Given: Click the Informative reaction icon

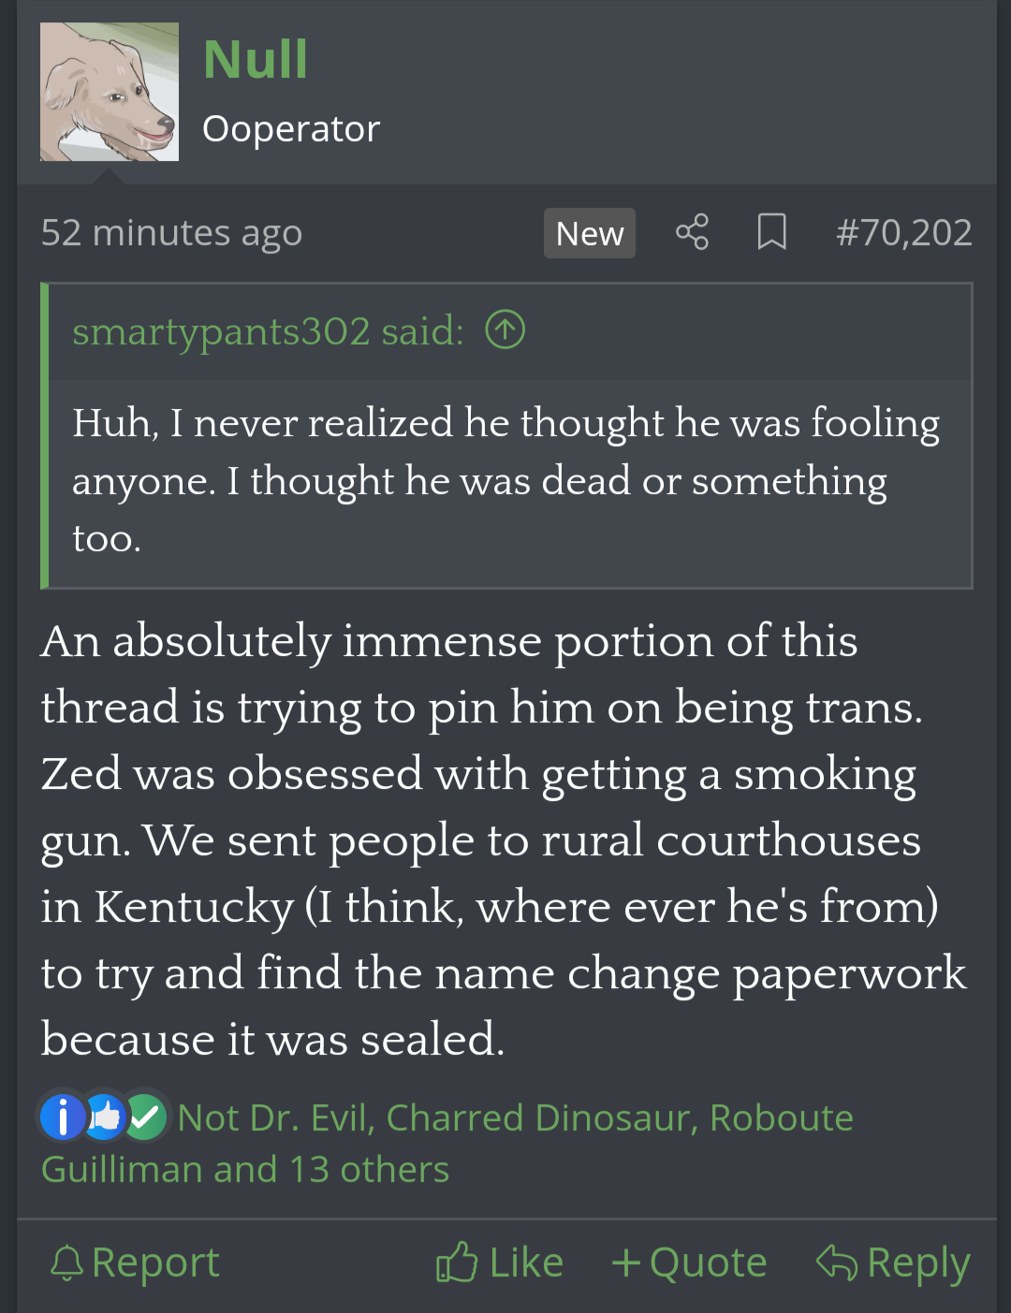Looking at the screenshot, I should click(64, 1116).
